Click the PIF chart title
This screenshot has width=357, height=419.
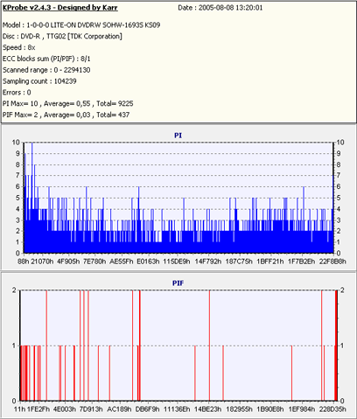(178, 283)
